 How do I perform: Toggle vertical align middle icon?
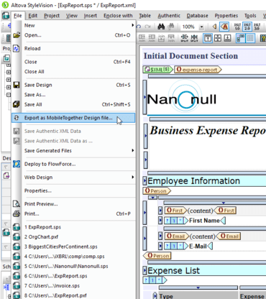click(x=218, y=38)
